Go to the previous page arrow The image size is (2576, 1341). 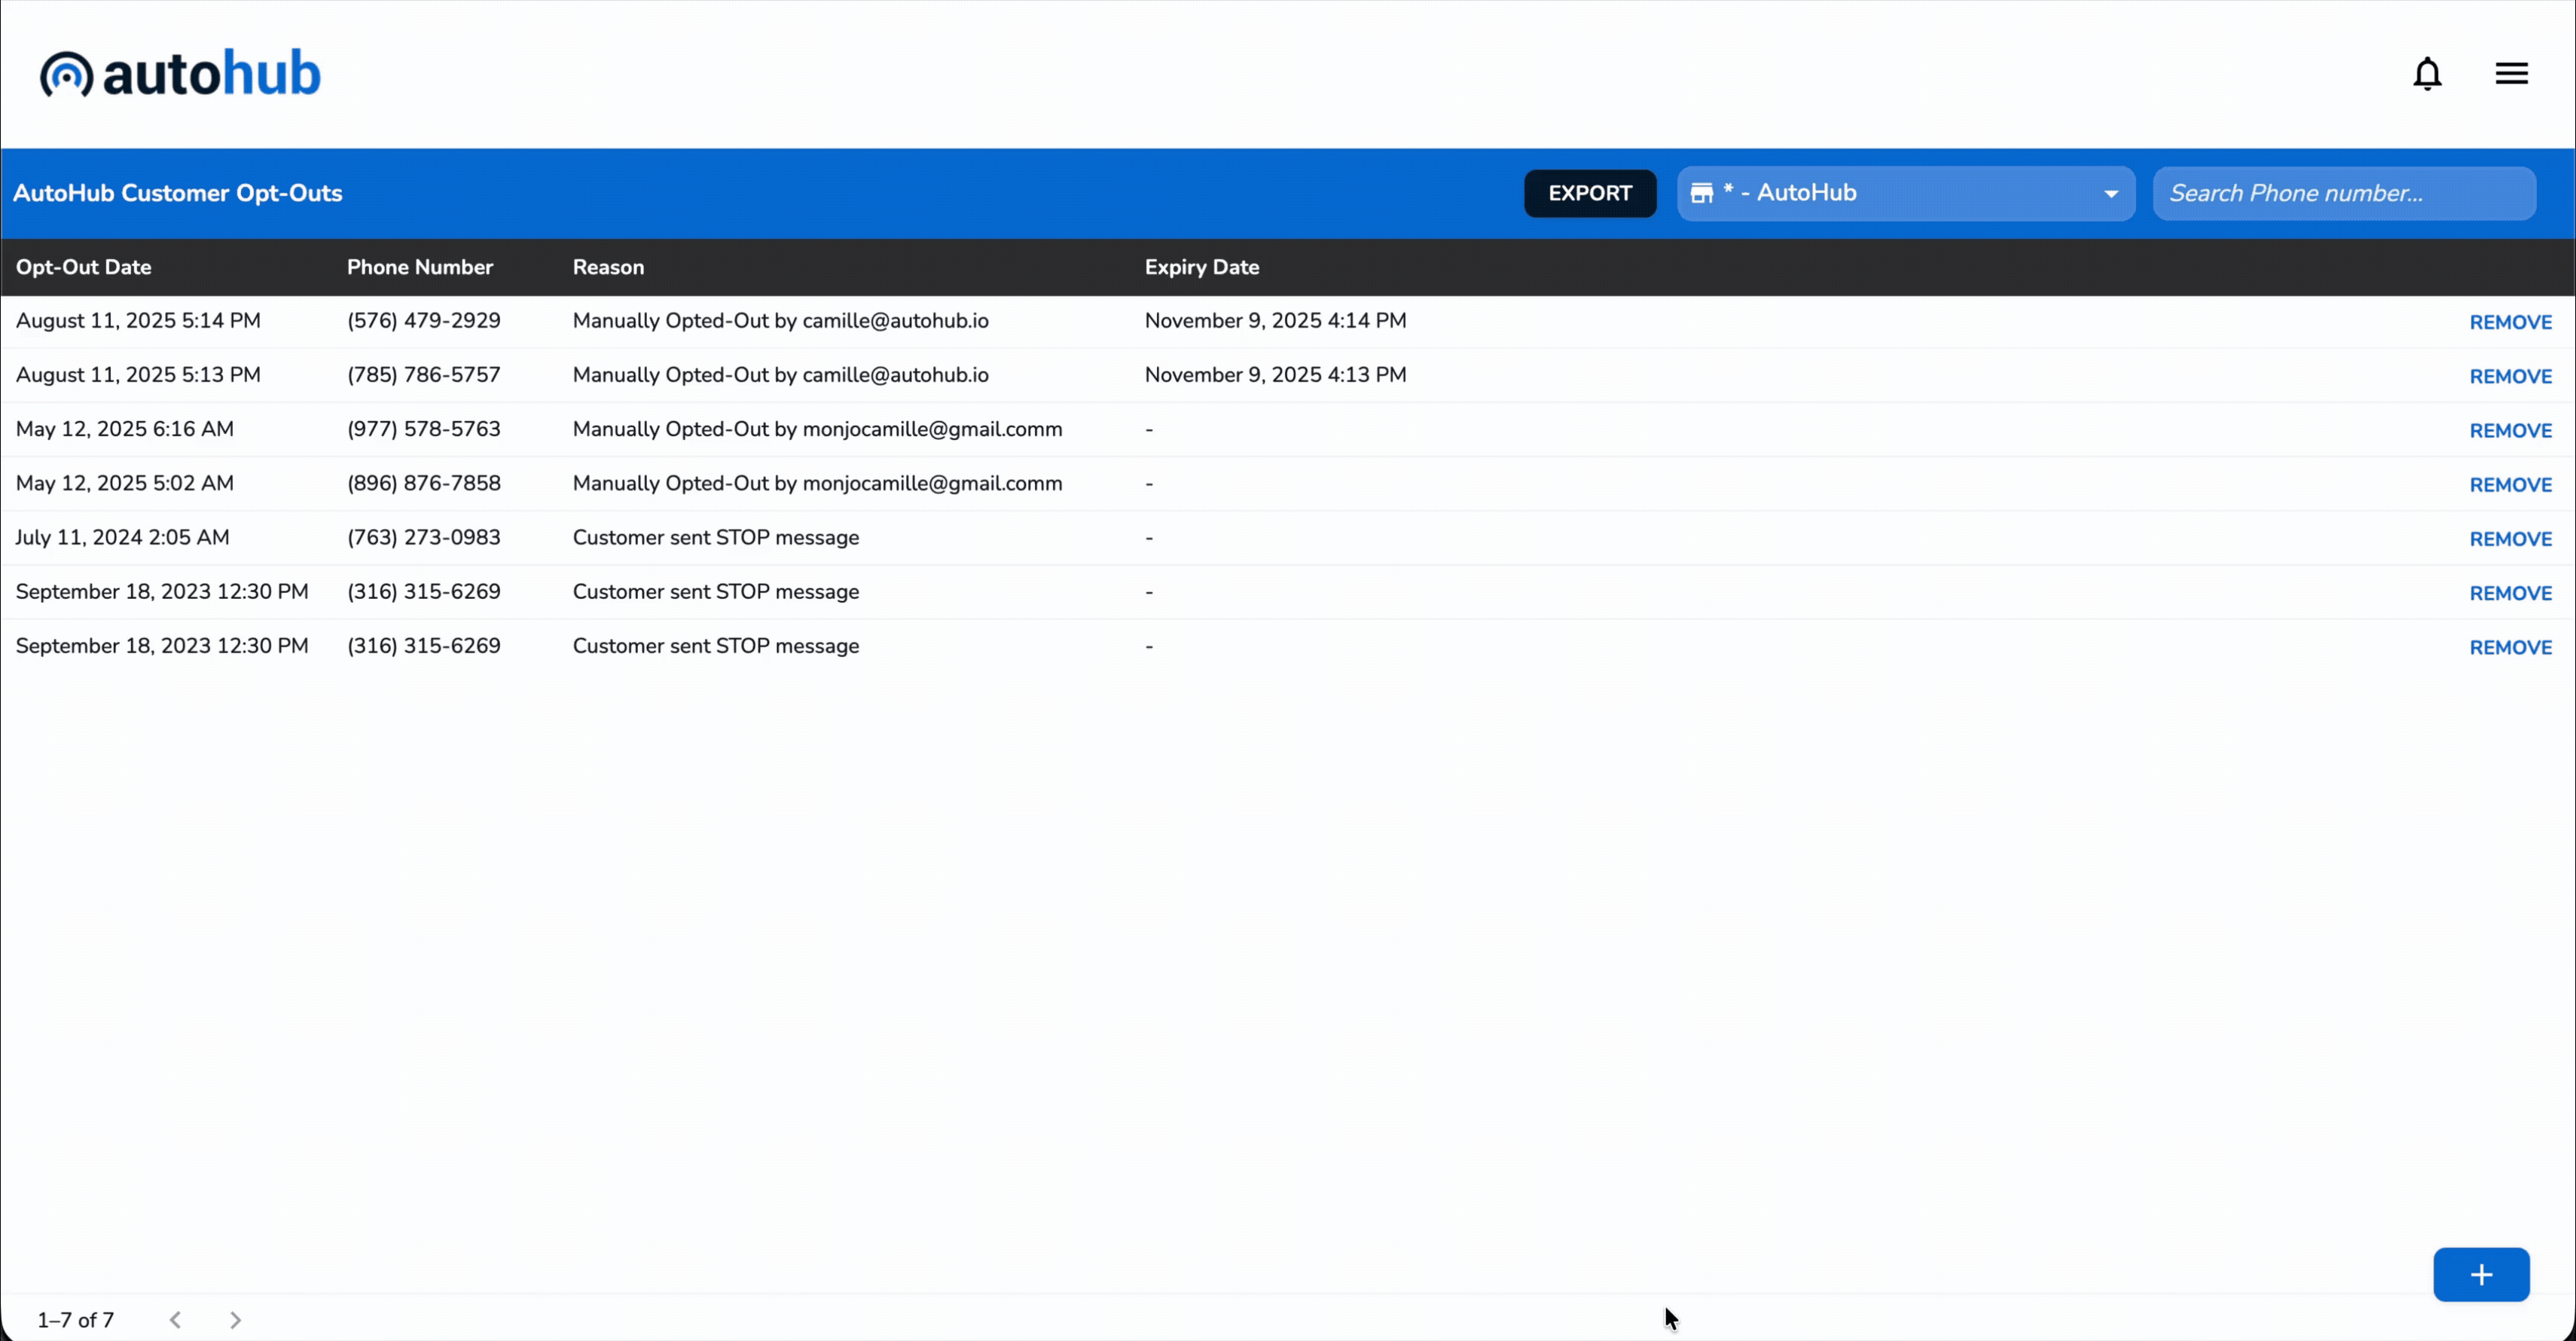pyautogui.click(x=176, y=1320)
